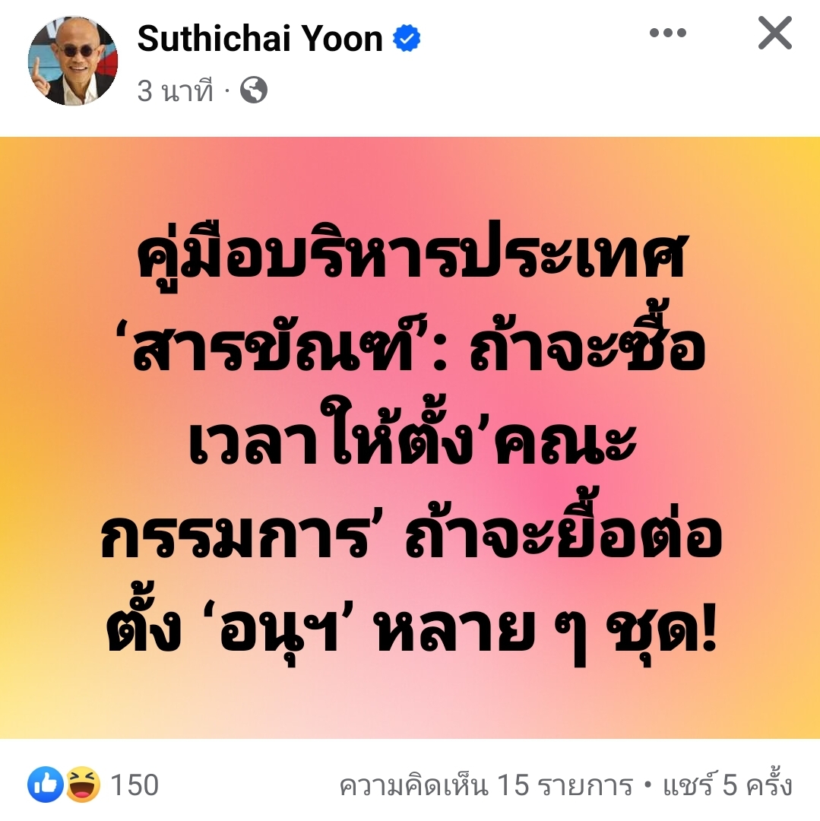Click the blue verified badge
The width and height of the screenshot is (820, 821).
[407, 38]
